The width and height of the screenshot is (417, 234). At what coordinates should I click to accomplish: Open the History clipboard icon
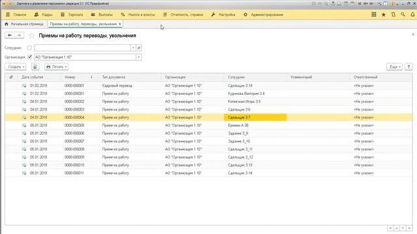point(393,14)
